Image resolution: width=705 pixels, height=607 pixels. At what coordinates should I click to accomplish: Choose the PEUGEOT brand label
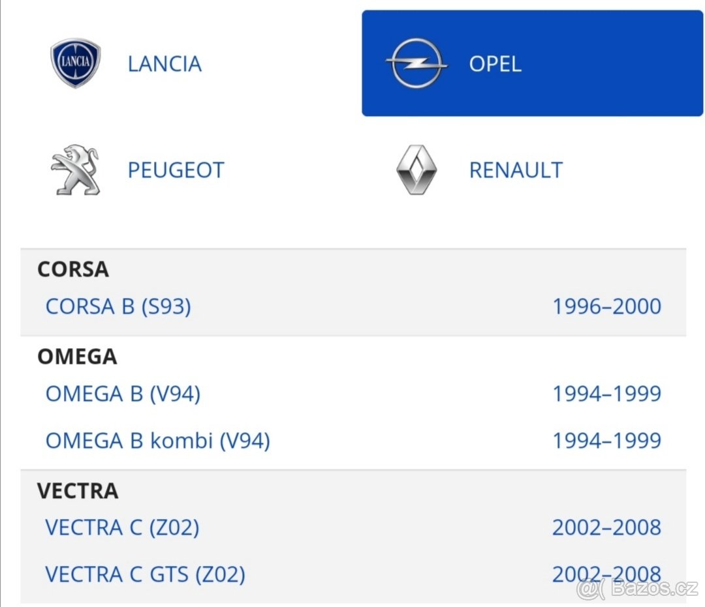[x=176, y=170]
